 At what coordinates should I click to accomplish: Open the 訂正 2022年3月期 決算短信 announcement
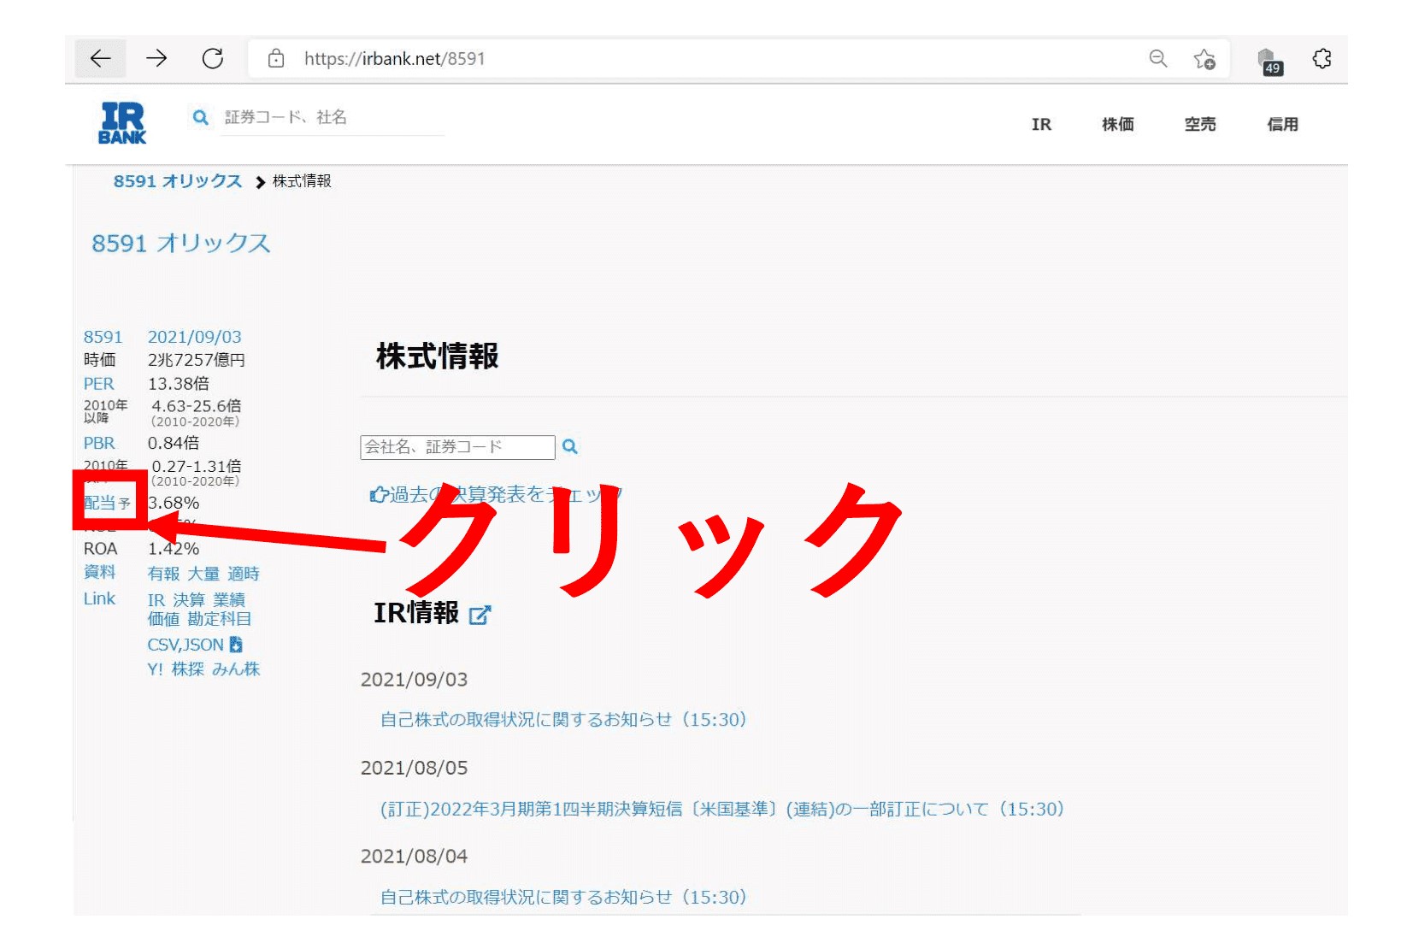click(721, 809)
